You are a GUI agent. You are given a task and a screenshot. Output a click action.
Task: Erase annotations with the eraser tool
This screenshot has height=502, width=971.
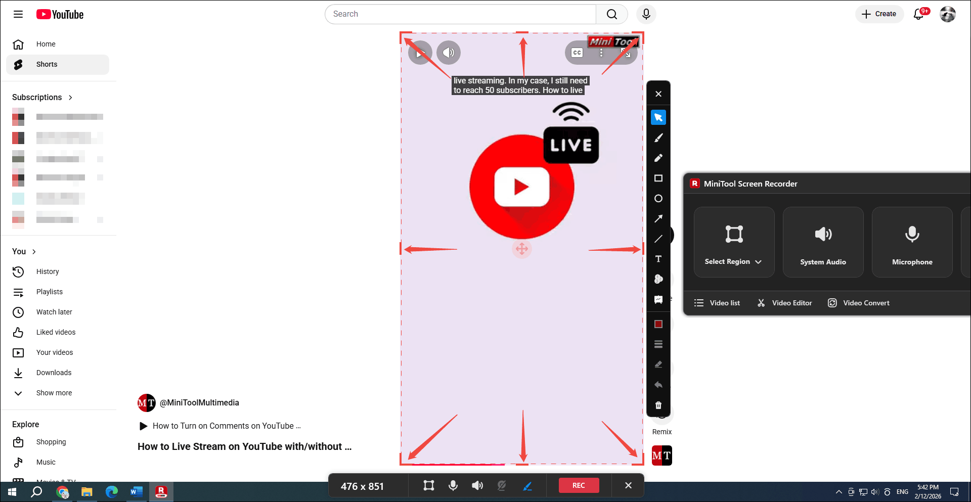coord(658,364)
